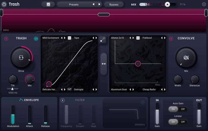Click the Tilt knob
208x131 pixels.
pyautogui.click(x=13, y=79)
